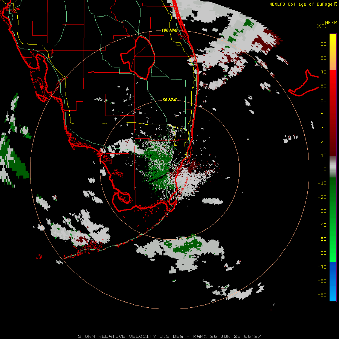Click the NEXR label above the scale
Screen dimensions: 339x339
(331, 23)
